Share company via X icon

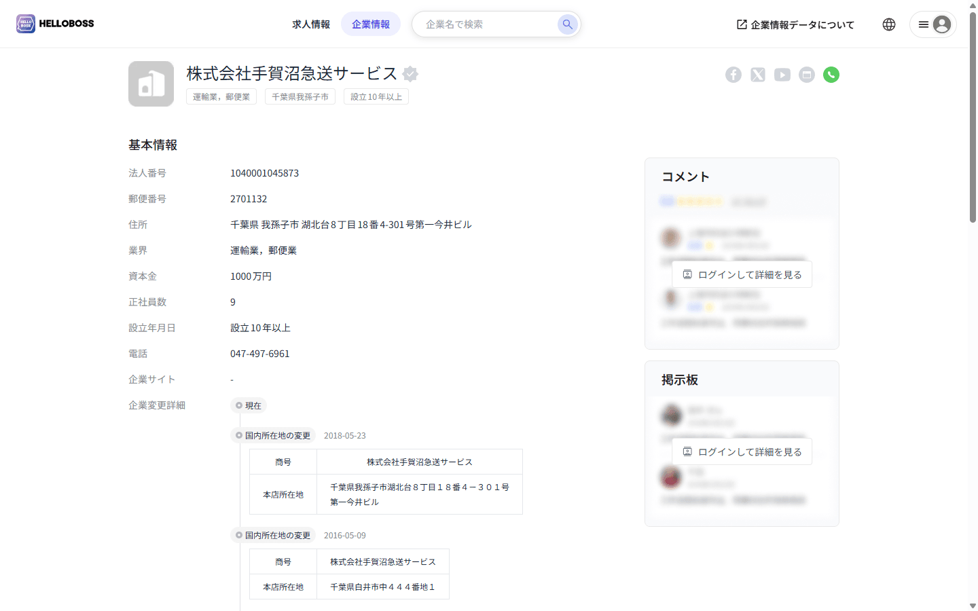pyautogui.click(x=758, y=75)
